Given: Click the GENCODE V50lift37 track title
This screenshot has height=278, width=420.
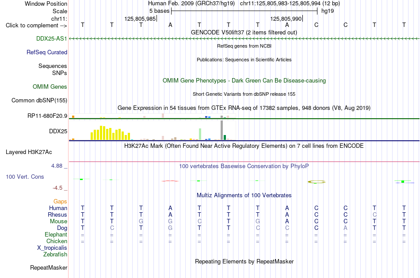Looking at the screenshot, I should click(244, 33).
